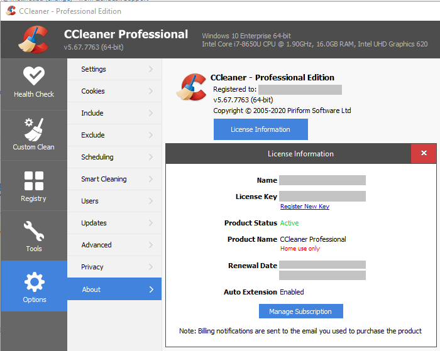
Task: Open the Updates options page
Action: click(x=94, y=223)
